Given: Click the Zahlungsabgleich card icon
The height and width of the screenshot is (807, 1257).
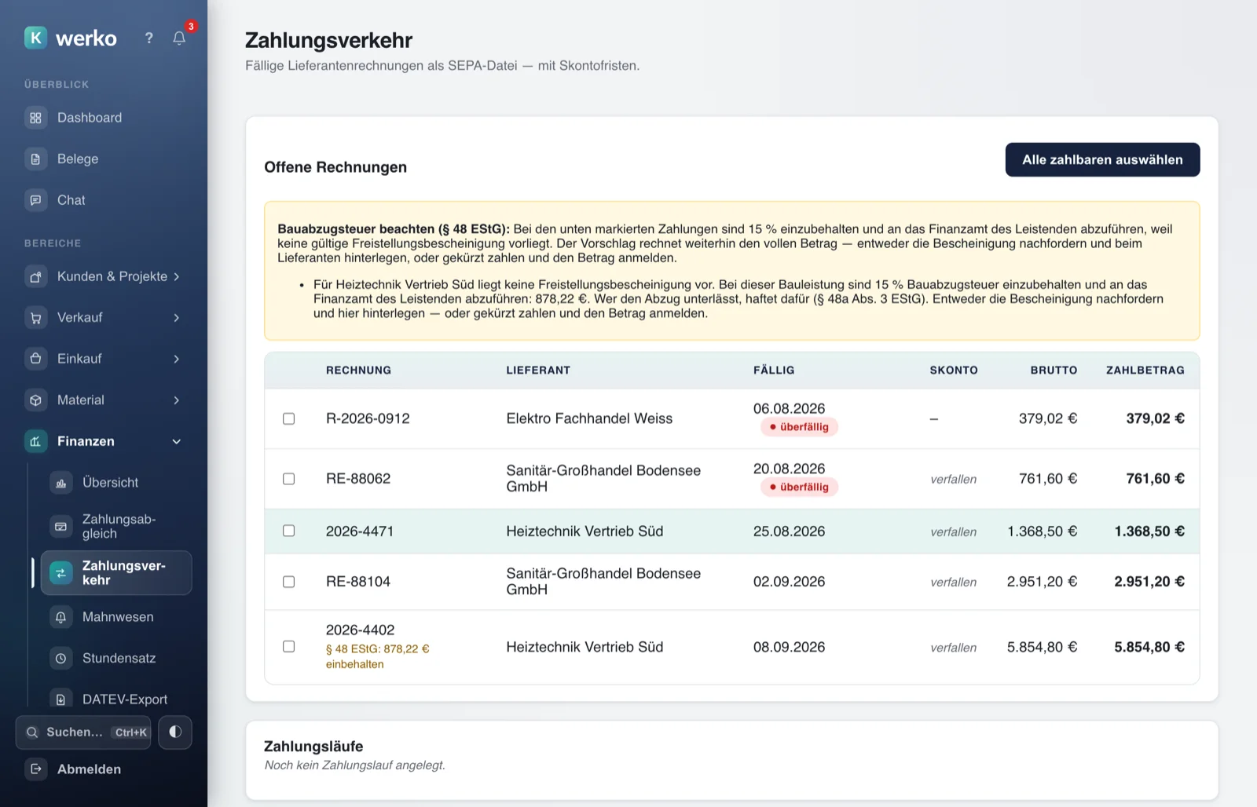Looking at the screenshot, I should 60,526.
